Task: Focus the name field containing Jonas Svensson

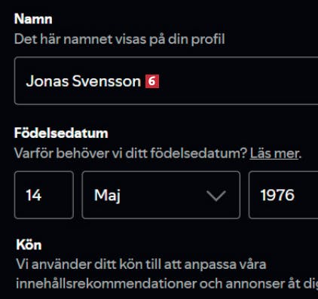Action: [x=167, y=81]
